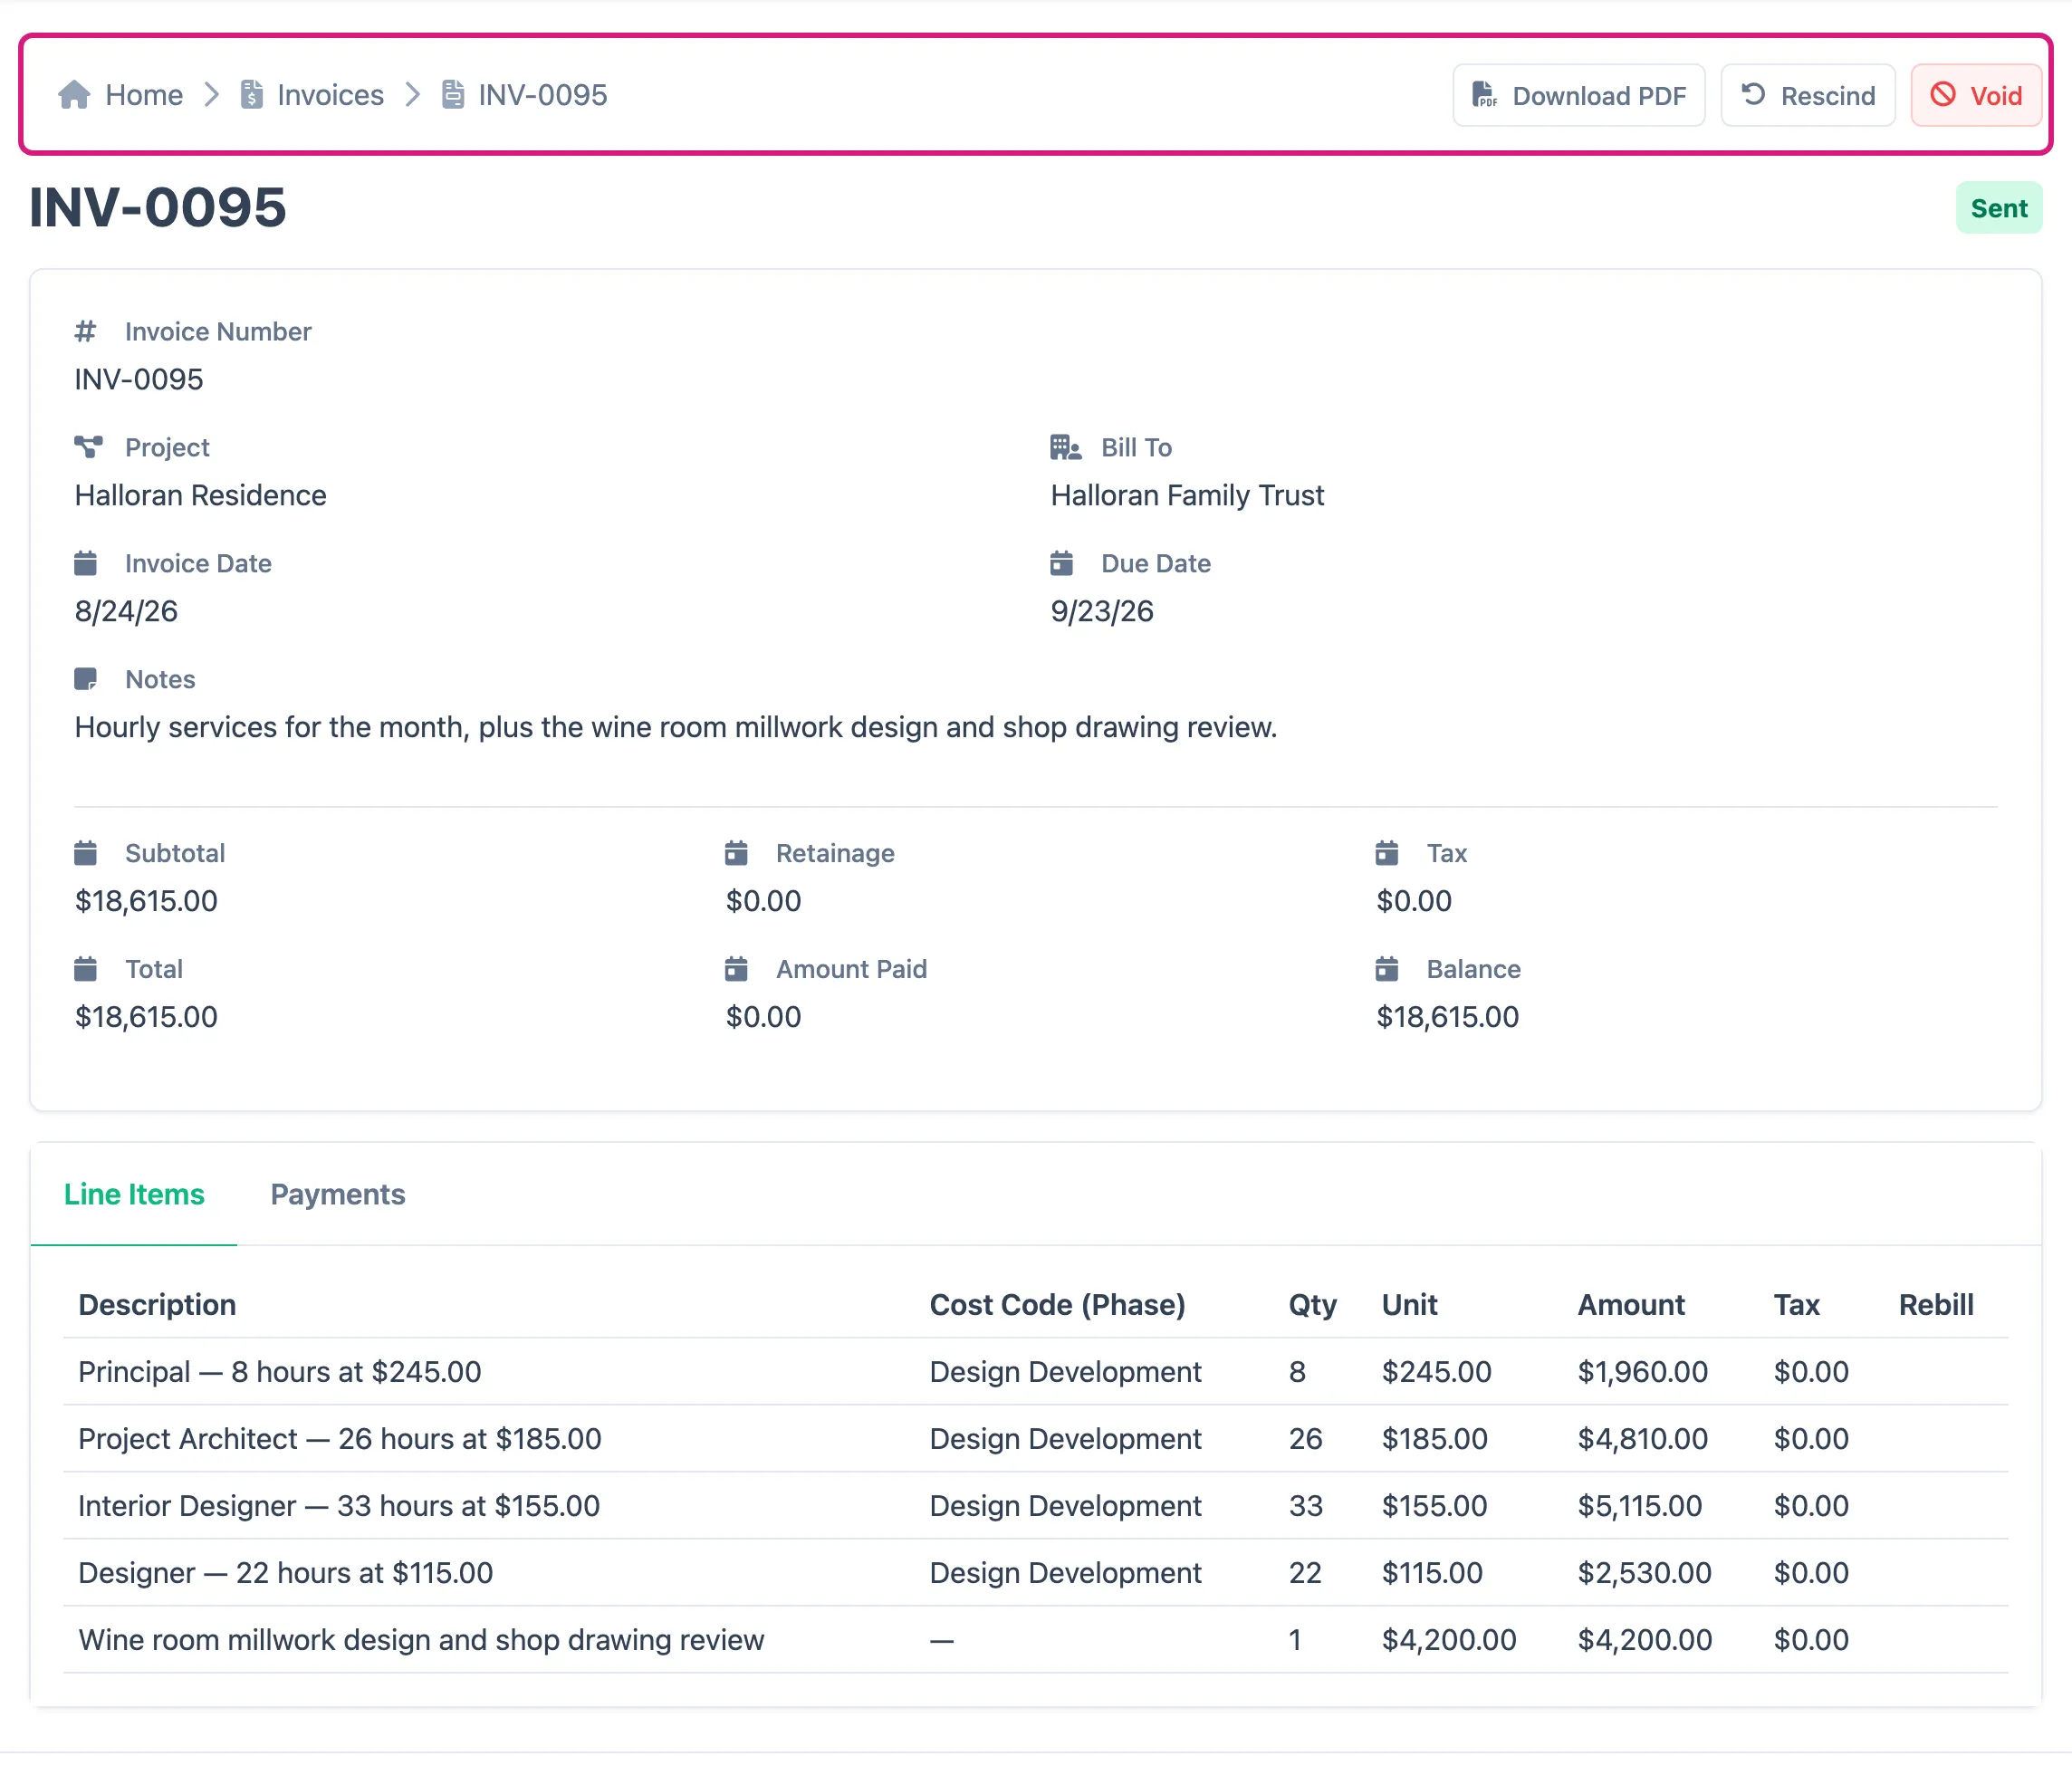Click the calendar icon beside Due Date
The image size is (2072, 1775).
pos(1062,563)
